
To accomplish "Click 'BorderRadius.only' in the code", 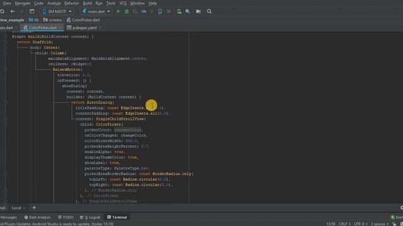I will click(x=172, y=174).
